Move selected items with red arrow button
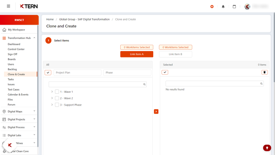Screen dimensions: 275x155 tap(156, 111)
